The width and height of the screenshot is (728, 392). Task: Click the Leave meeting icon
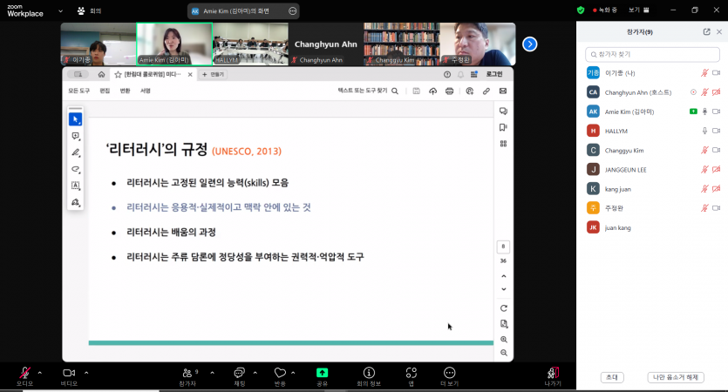(x=553, y=373)
